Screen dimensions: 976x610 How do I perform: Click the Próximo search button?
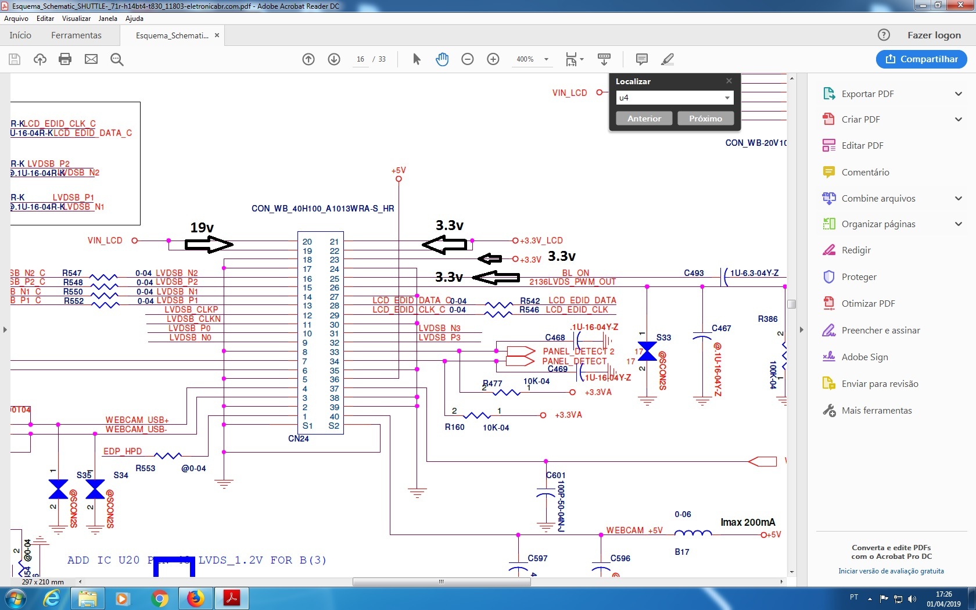pos(706,119)
